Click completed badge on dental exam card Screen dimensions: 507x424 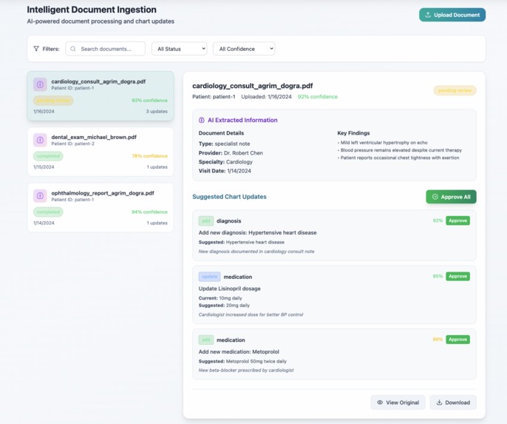(48, 156)
